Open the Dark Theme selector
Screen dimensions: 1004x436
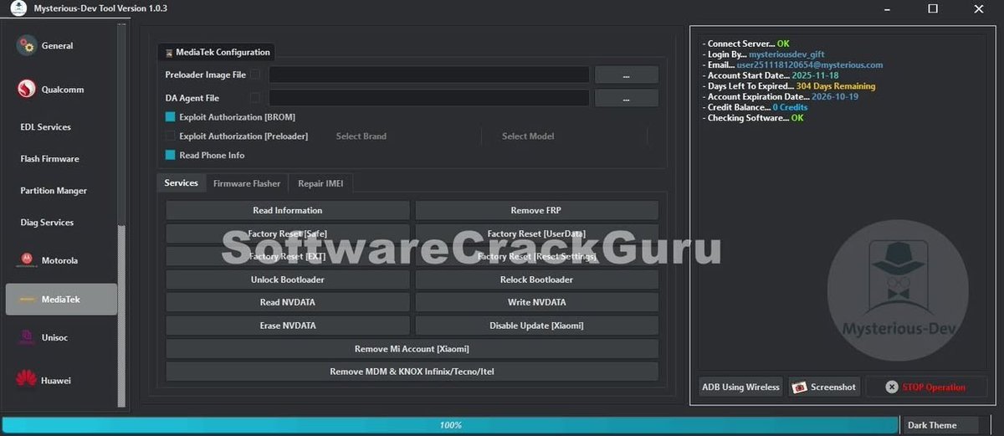pos(943,425)
